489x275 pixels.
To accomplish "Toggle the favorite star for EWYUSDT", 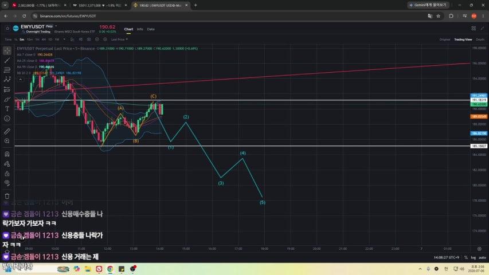I will tap(7, 29).
